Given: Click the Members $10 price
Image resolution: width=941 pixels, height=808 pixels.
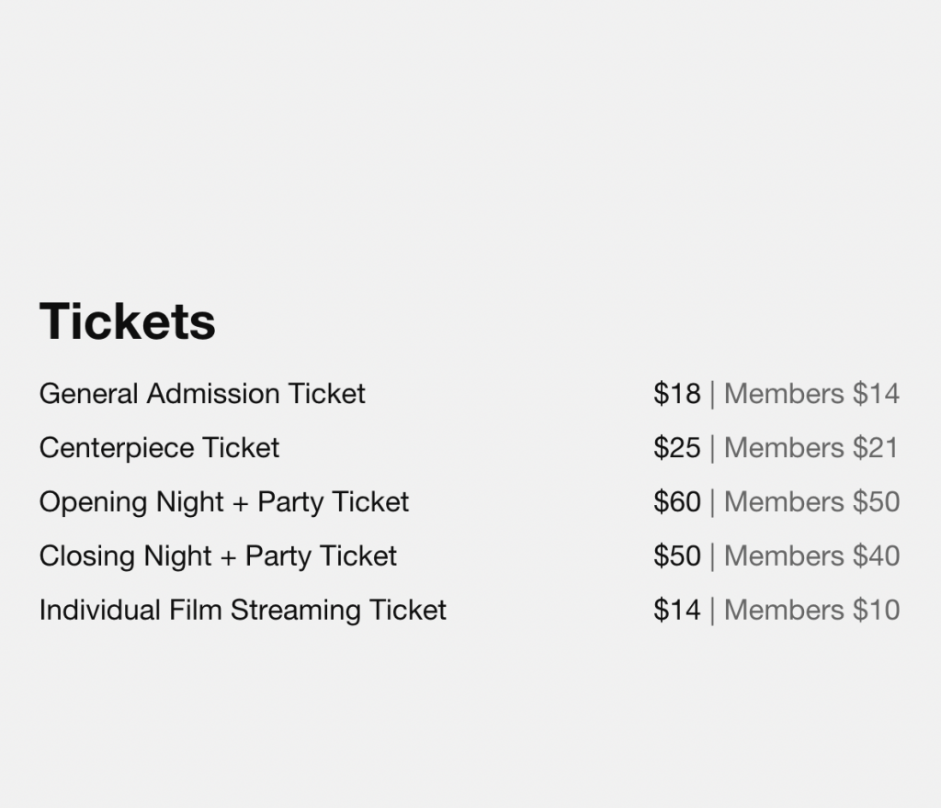Looking at the screenshot, I should coord(811,610).
